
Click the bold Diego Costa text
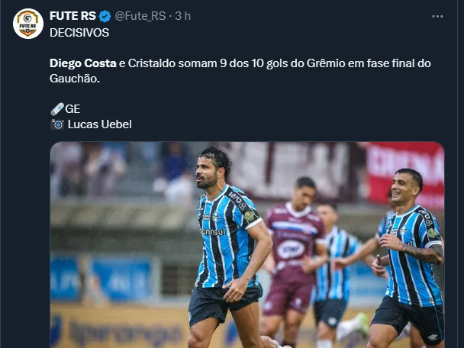83,63
